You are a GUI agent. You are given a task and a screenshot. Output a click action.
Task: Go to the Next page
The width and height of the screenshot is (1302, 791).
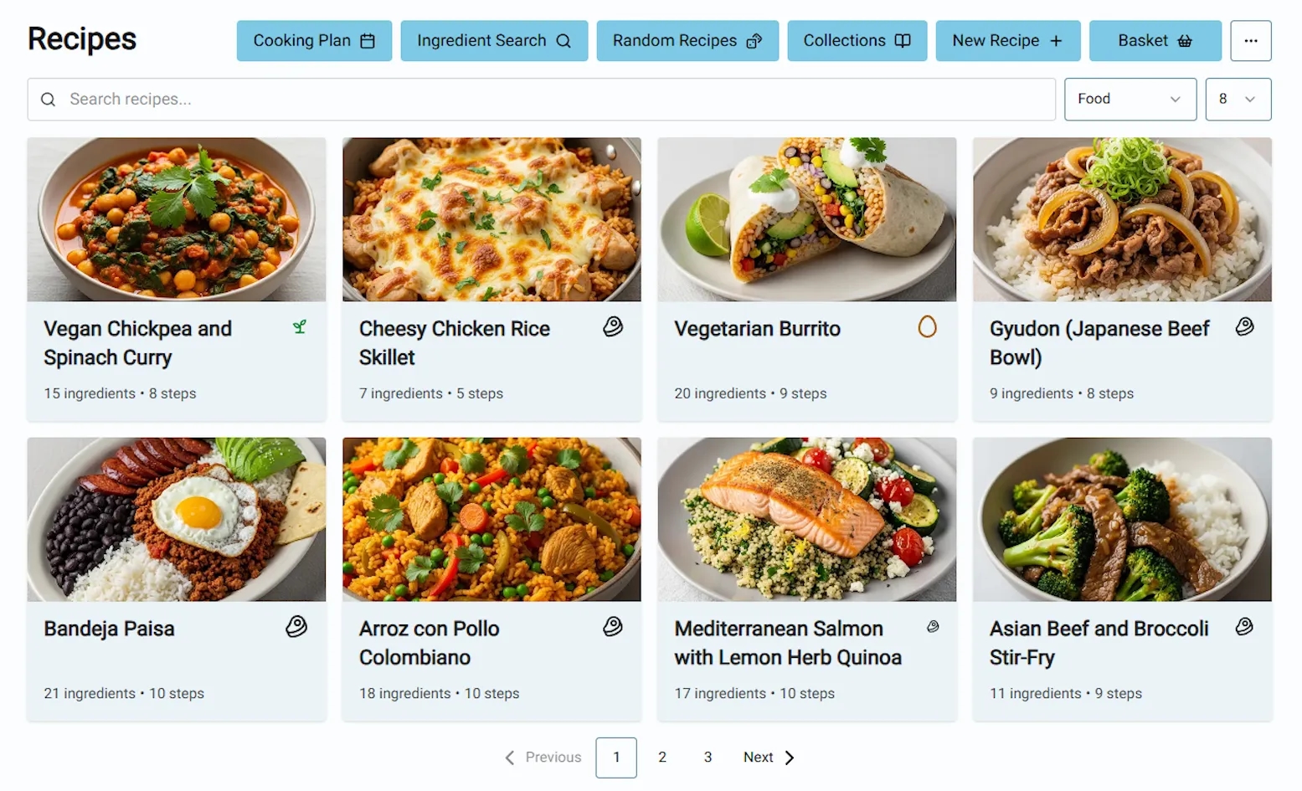[769, 758]
